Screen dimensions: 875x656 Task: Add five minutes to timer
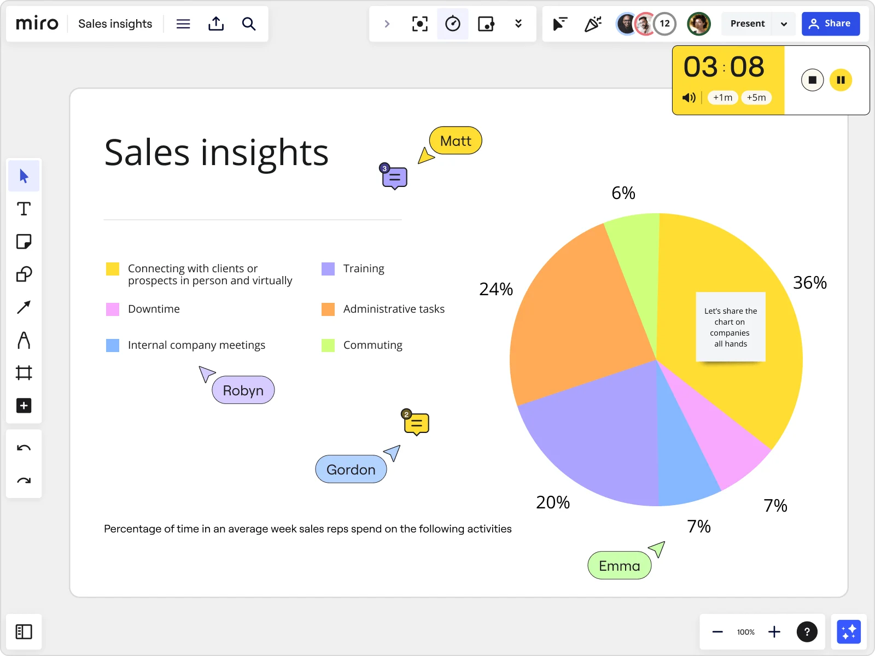756,97
